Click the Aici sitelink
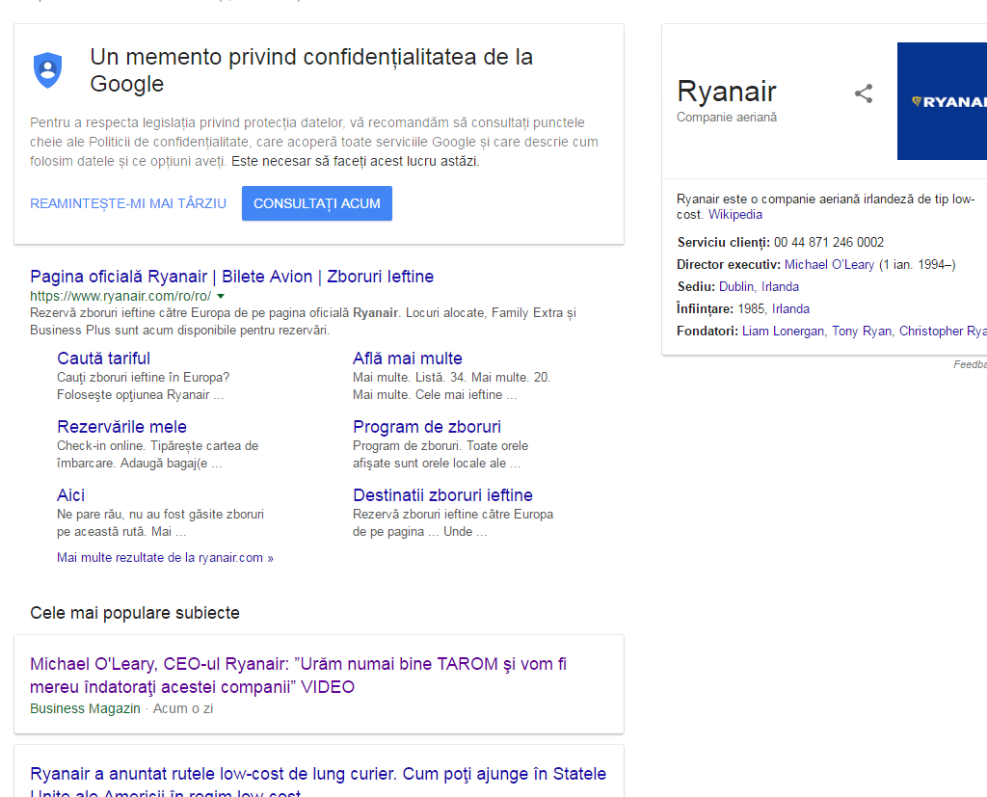987x797 pixels. click(70, 495)
